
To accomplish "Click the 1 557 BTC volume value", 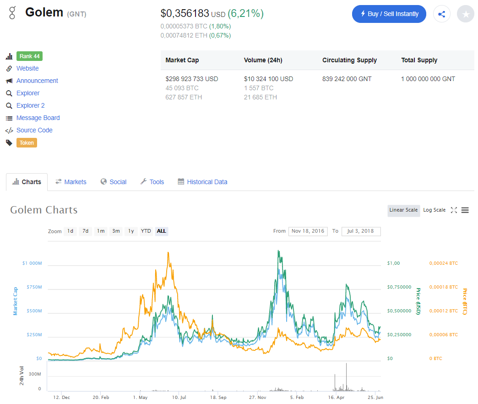I will pyautogui.click(x=259, y=88).
